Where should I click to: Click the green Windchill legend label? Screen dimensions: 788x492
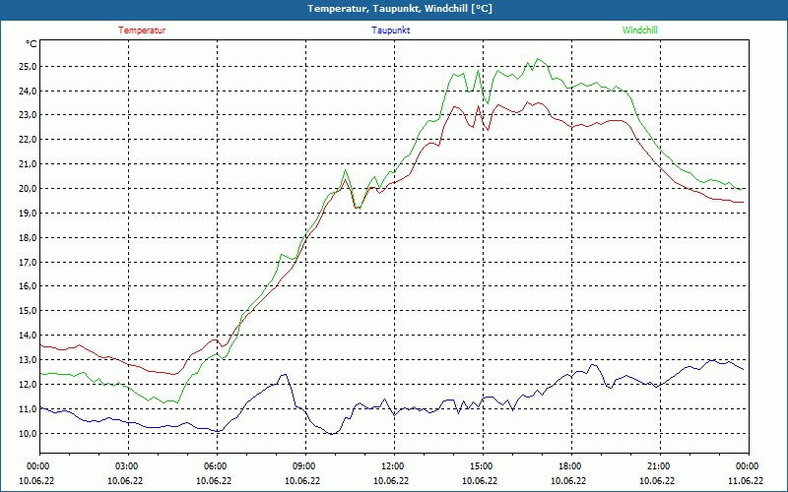[x=639, y=31]
